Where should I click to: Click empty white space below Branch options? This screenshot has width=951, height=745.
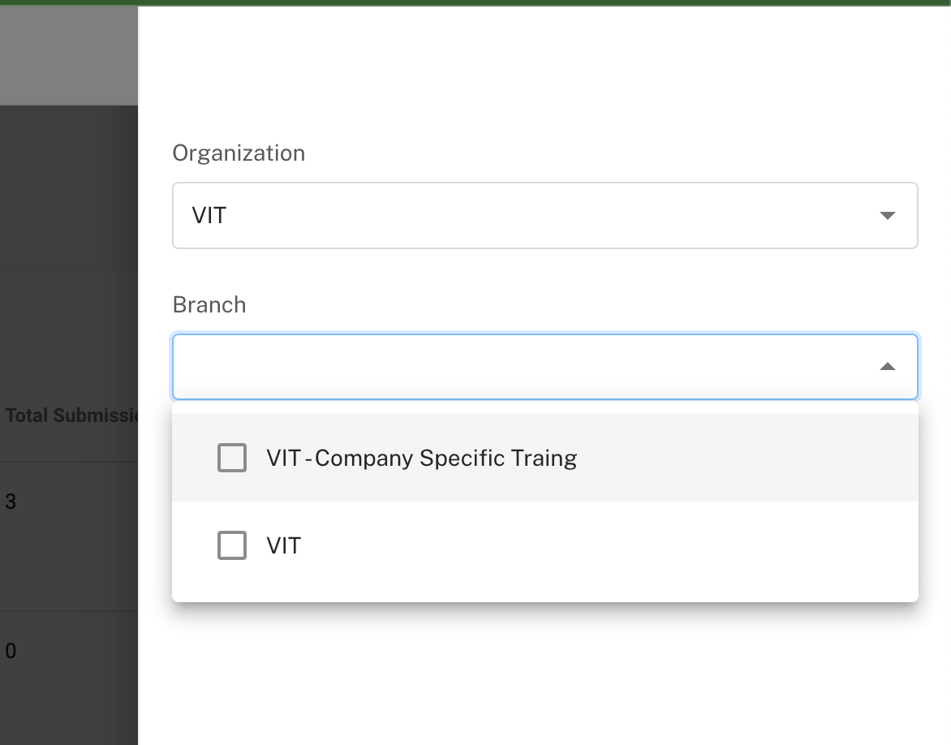[x=544, y=674]
